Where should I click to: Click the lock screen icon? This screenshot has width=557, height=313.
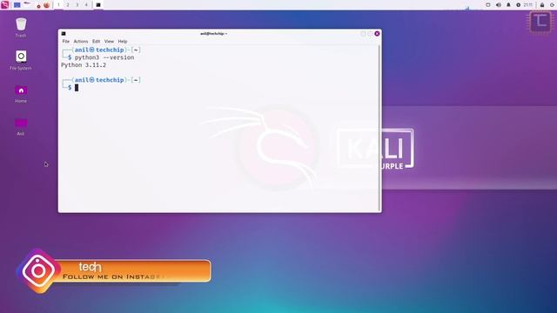point(542,5)
